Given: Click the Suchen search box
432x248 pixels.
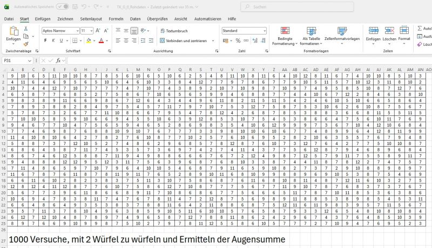Looking at the screenshot, I should point(297,6).
